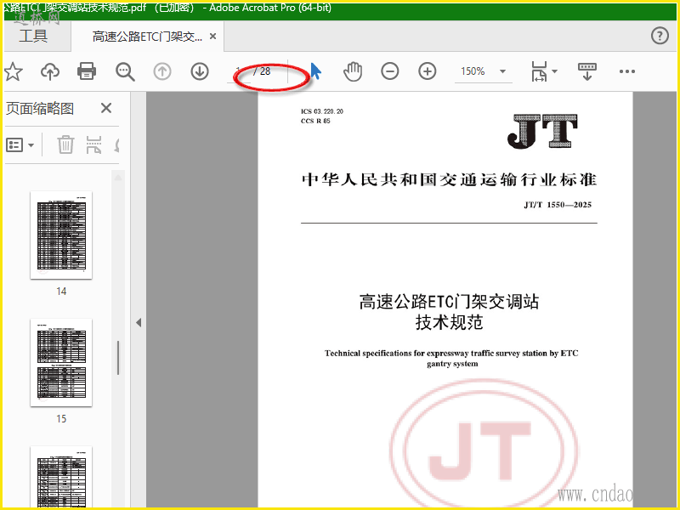Go to previous page arrow

click(162, 71)
